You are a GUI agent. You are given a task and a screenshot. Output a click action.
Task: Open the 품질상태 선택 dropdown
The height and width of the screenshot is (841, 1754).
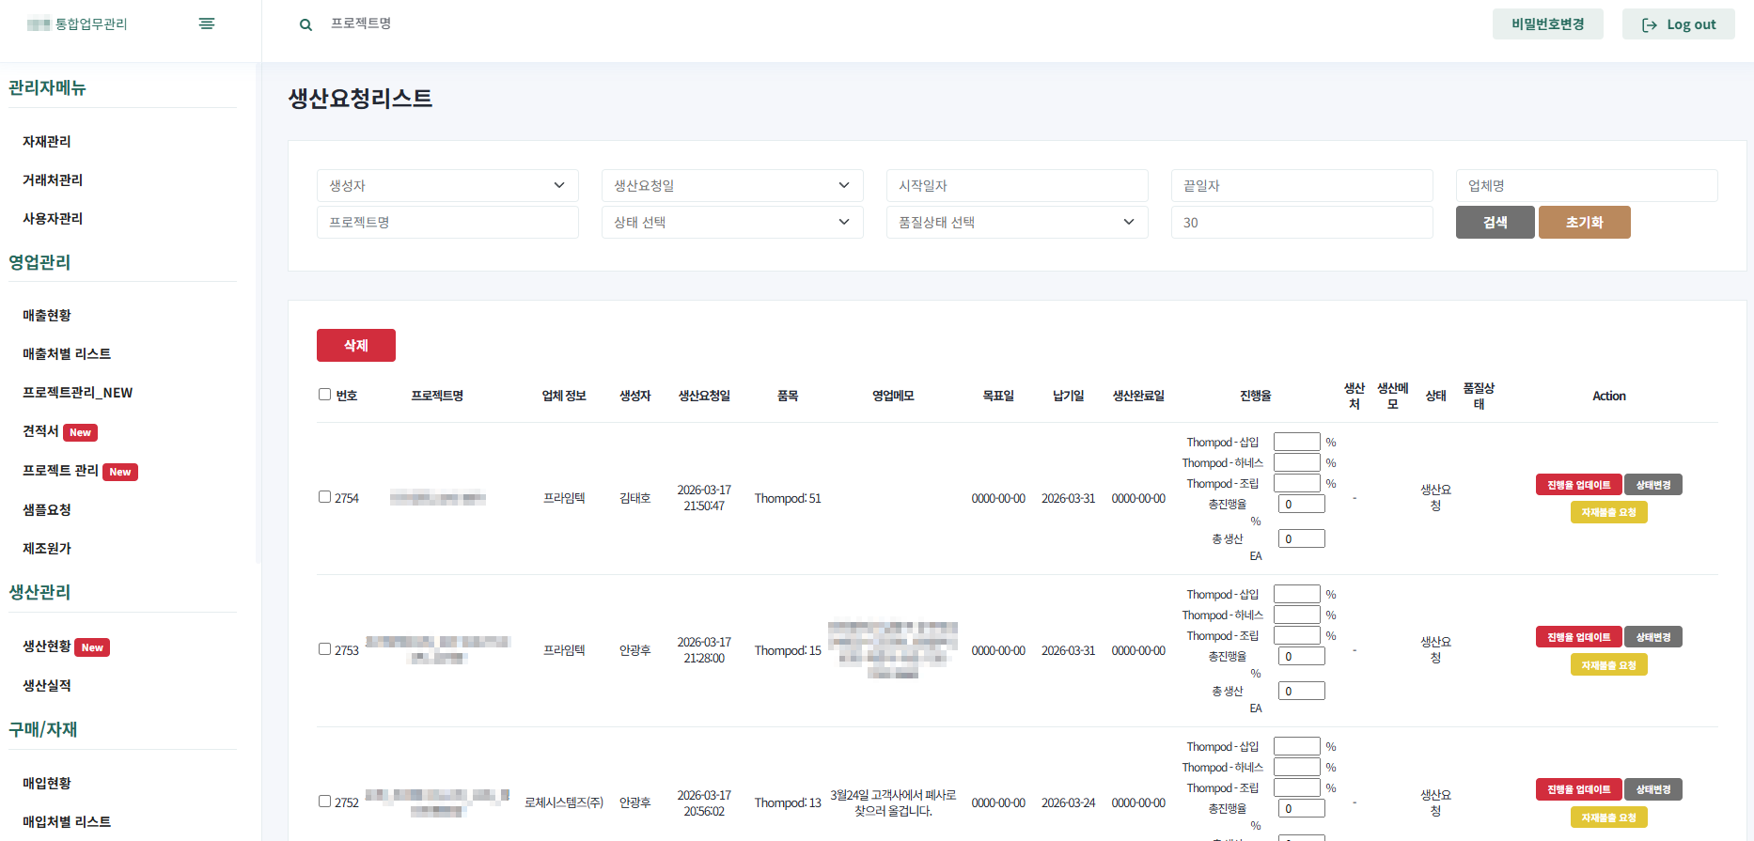click(x=1016, y=223)
